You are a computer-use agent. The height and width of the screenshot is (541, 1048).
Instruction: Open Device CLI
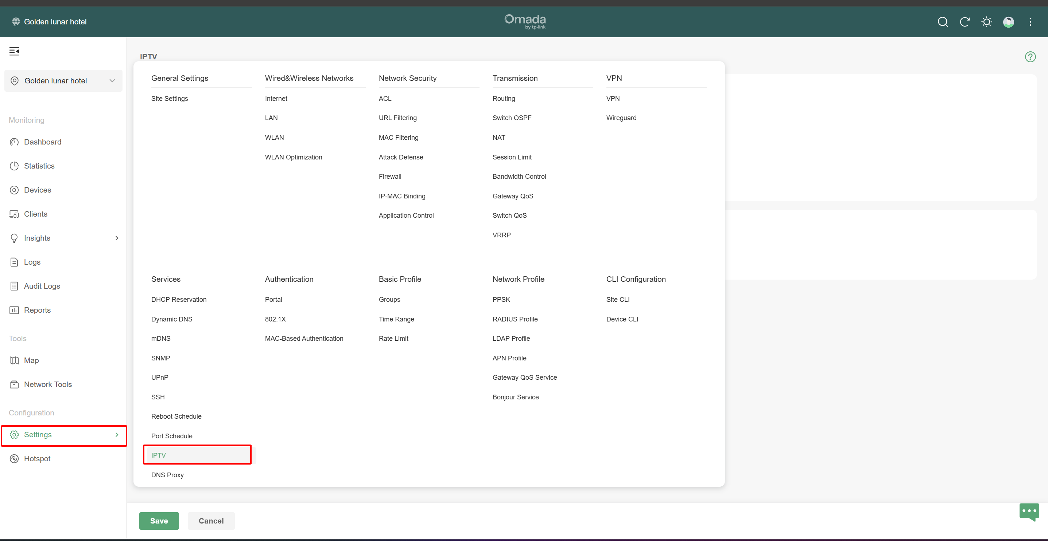click(622, 319)
